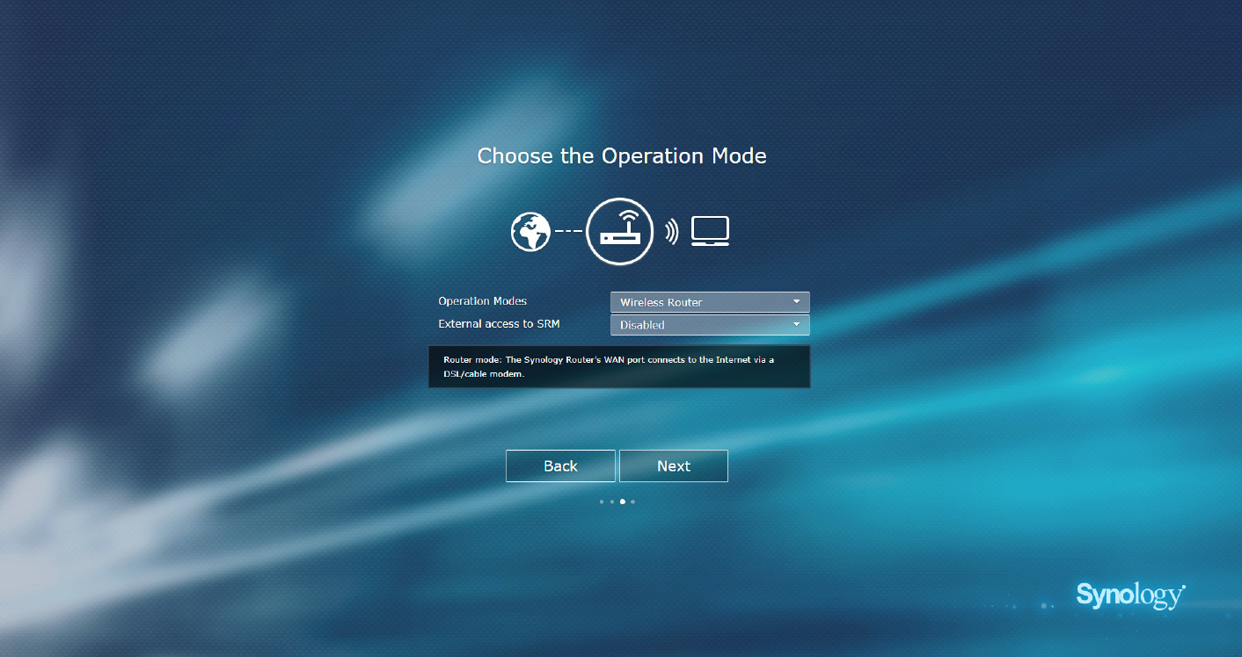Open the Wireless Router operation mode dropdown
Screen dimensions: 1242x657
tap(699, 302)
